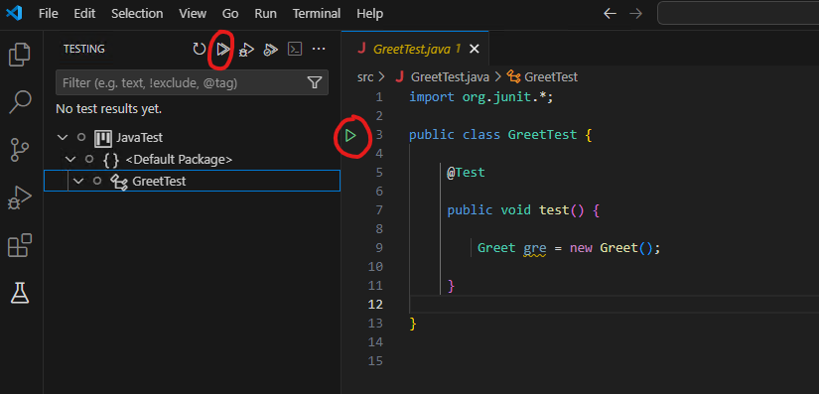Debug all tests in Testing toolbar
This screenshot has height=394, width=819.
(246, 50)
